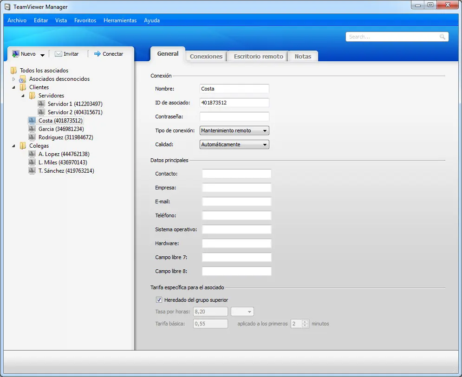This screenshot has width=462, height=377.
Task: Click the Nuevo button label
Action: 28,54
